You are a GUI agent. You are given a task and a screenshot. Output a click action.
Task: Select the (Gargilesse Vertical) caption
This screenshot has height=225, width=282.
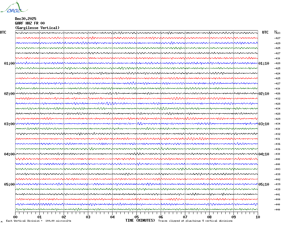click(37, 28)
